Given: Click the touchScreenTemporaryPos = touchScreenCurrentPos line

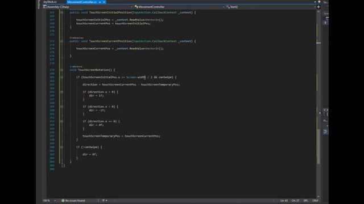Looking at the screenshot, I should pyautogui.click(x=121, y=136).
